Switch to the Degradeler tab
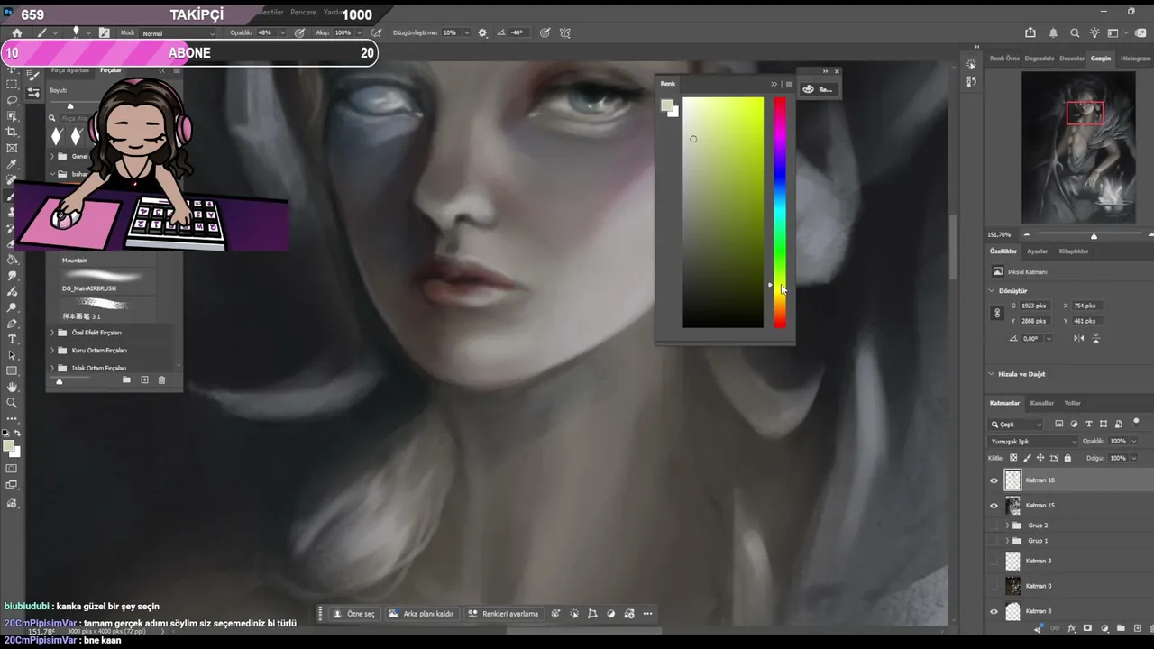The height and width of the screenshot is (649, 1154). pos(1040,59)
